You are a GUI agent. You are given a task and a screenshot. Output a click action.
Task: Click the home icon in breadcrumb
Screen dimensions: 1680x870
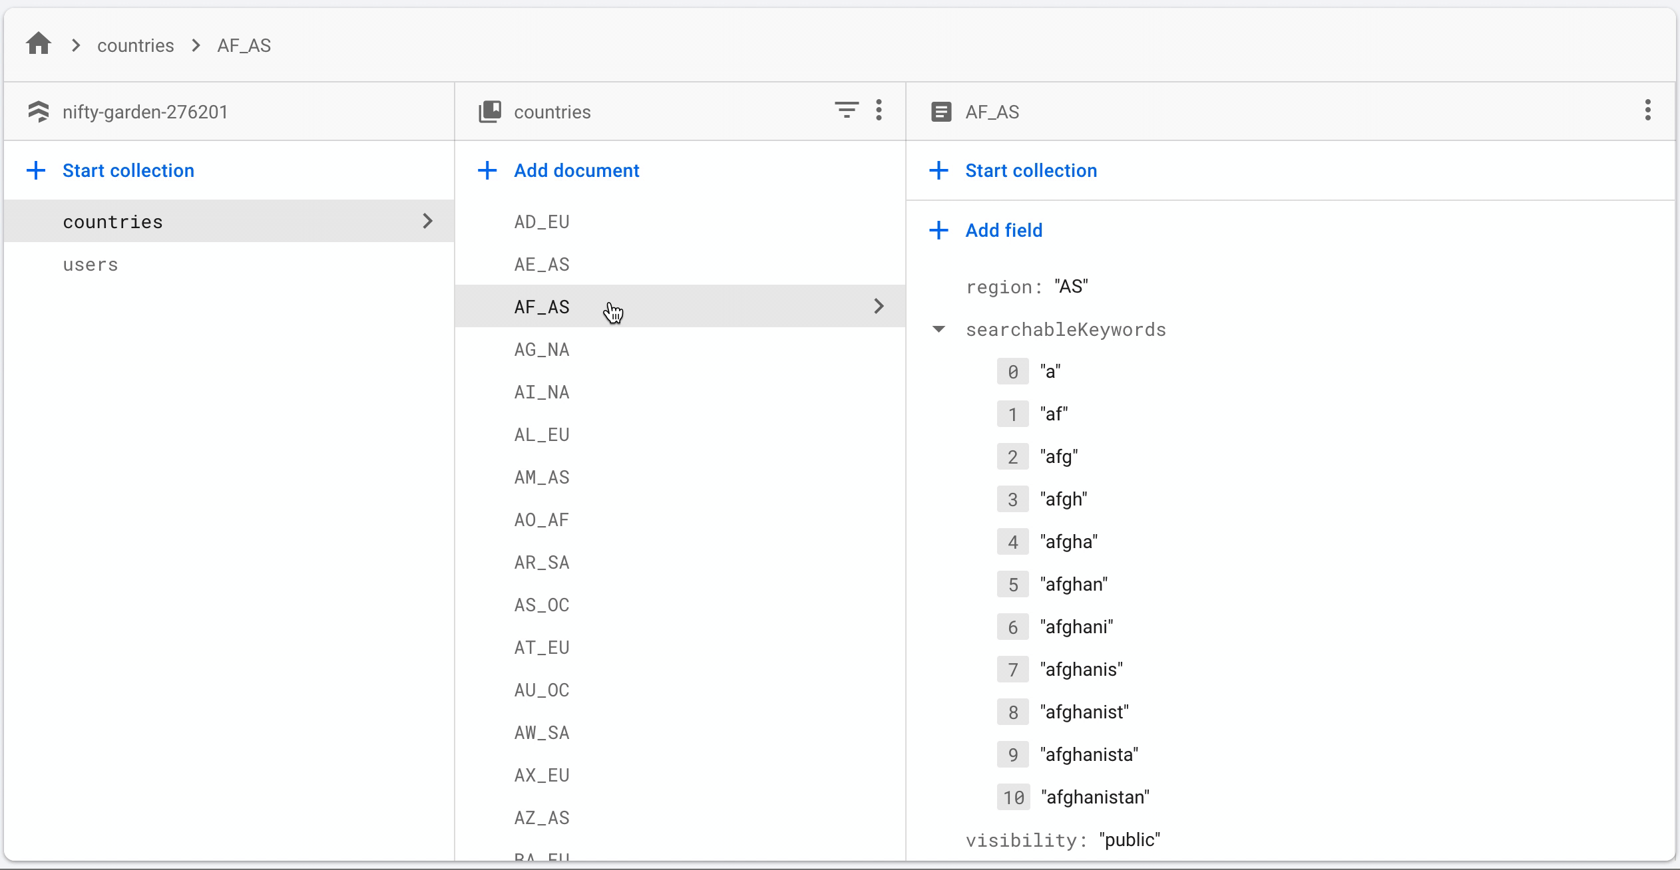(39, 45)
